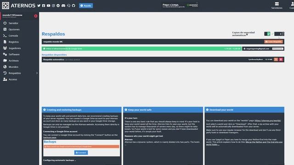Increase the automatic backup count stepper
This screenshot has height=165, width=294.
coord(283,33)
